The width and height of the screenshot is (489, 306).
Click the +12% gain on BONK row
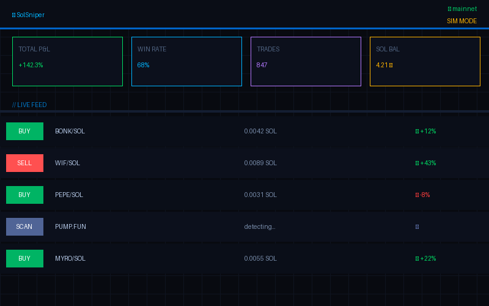425,131
